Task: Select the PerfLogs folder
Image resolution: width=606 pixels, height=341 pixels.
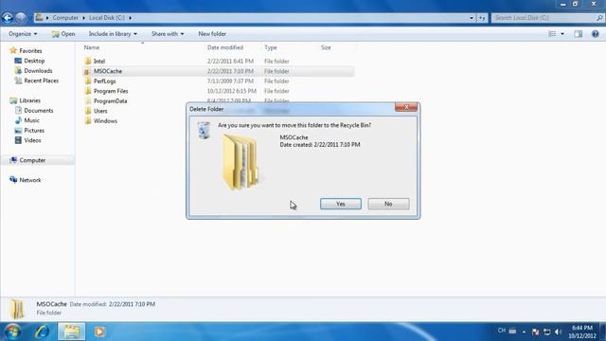Action: pos(105,81)
